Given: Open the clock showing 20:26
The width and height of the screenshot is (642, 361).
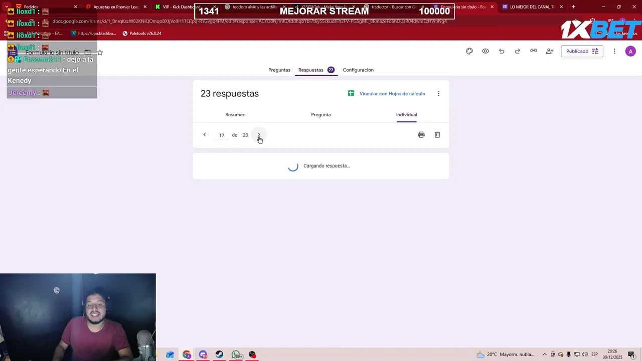Looking at the screenshot, I should [x=612, y=354].
